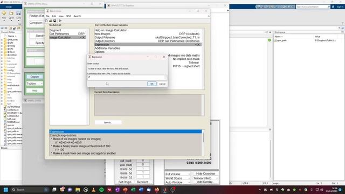
Task: Click the Specify... button below Current Item
Action: click(108, 122)
